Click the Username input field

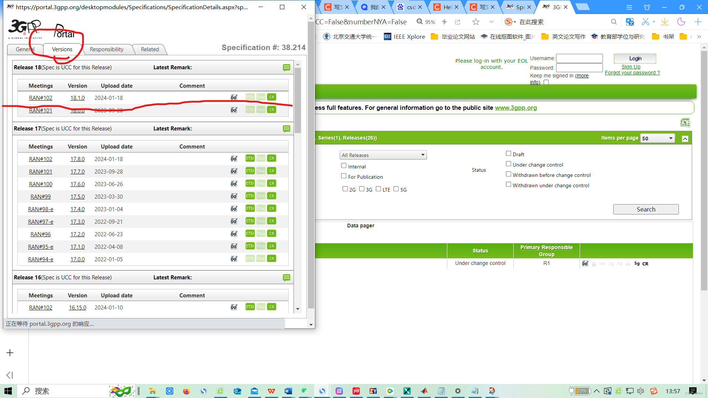pos(579,59)
